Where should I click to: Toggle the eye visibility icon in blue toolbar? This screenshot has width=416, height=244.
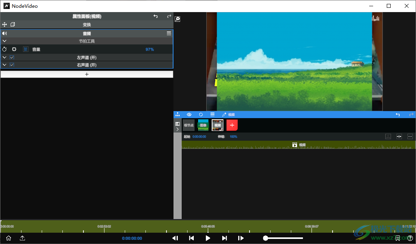click(x=189, y=115)
